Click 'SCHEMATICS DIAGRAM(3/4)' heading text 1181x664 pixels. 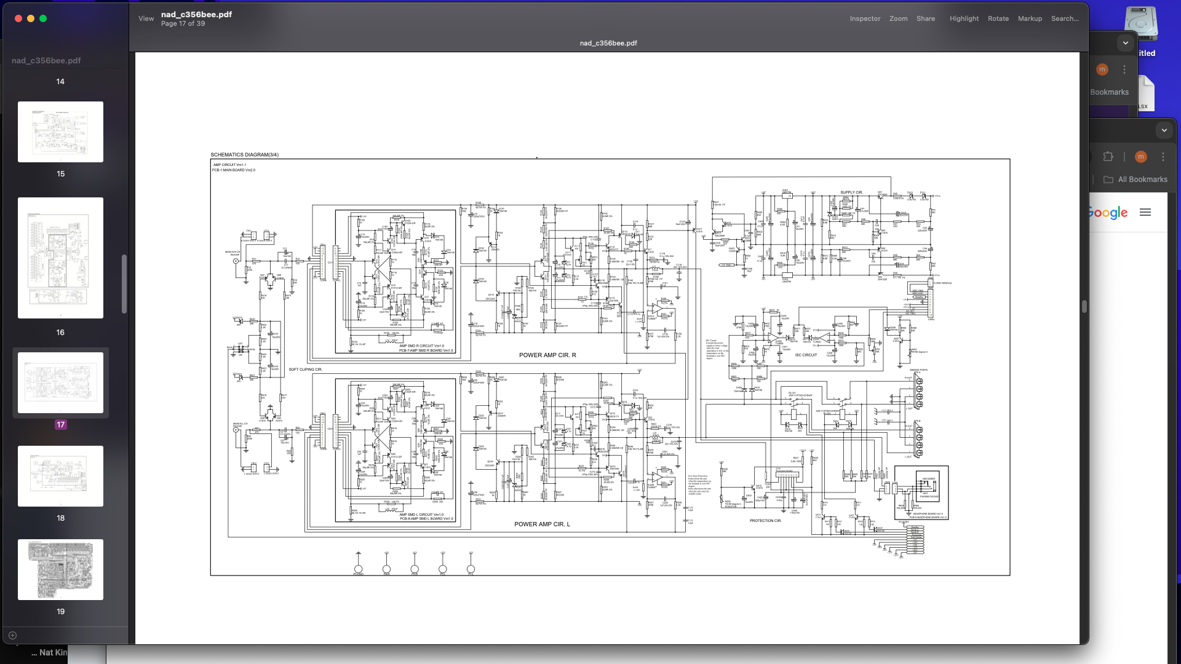coord(244,155)
